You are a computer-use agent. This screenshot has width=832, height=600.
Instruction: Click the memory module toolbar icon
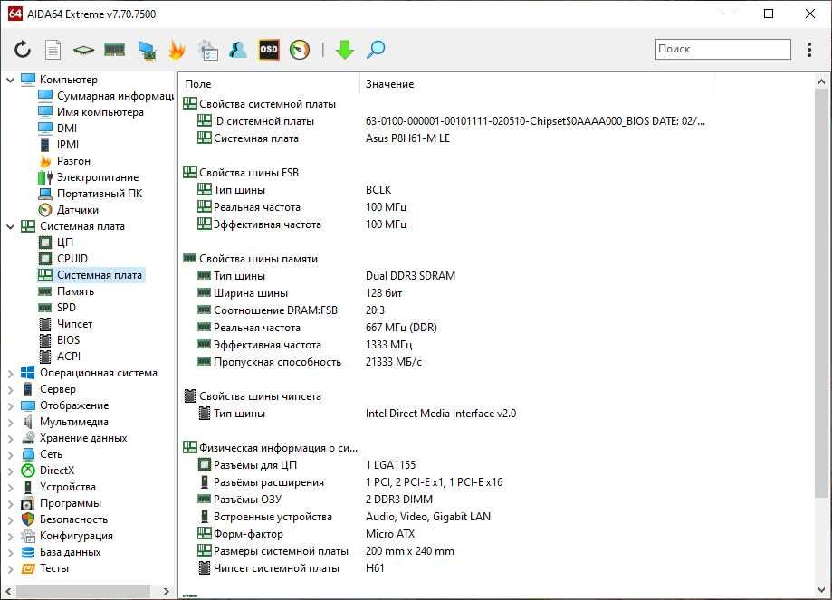[x=115, y=51]
